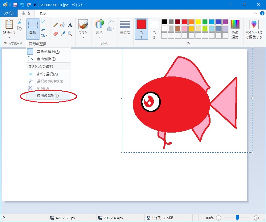The height and width of the screenshot is (222, 266).
Task: Select the Pencil tool
Action: (x=55, y=25)
